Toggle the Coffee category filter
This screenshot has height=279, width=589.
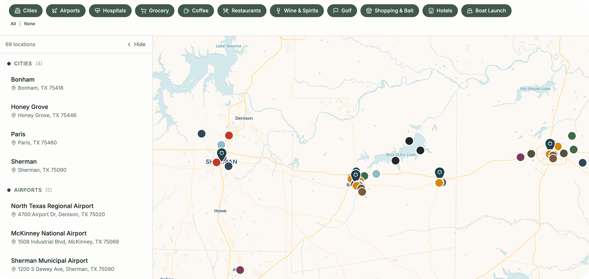click(196, 11)
